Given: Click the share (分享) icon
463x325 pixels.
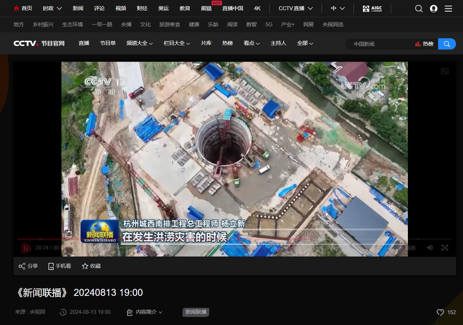Looking at the screenshot, I should [x=22, y=266].
